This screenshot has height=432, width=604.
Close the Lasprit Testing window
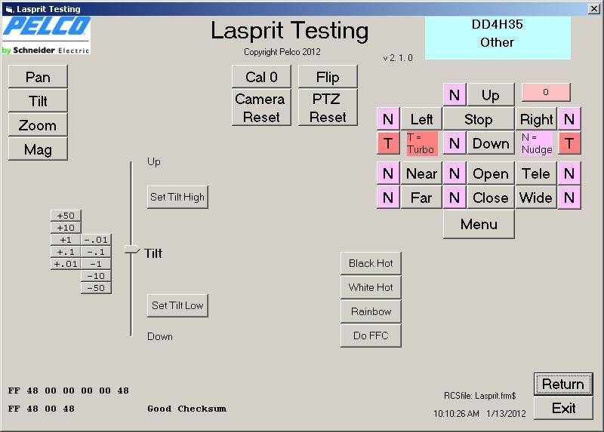594,8
